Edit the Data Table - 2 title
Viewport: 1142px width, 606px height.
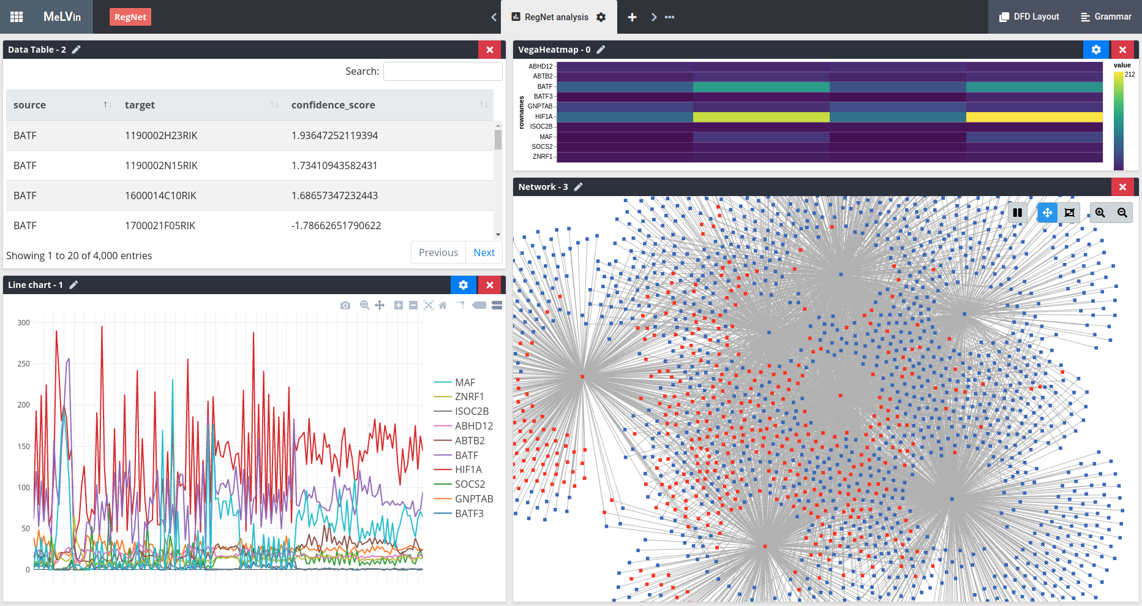77,50
